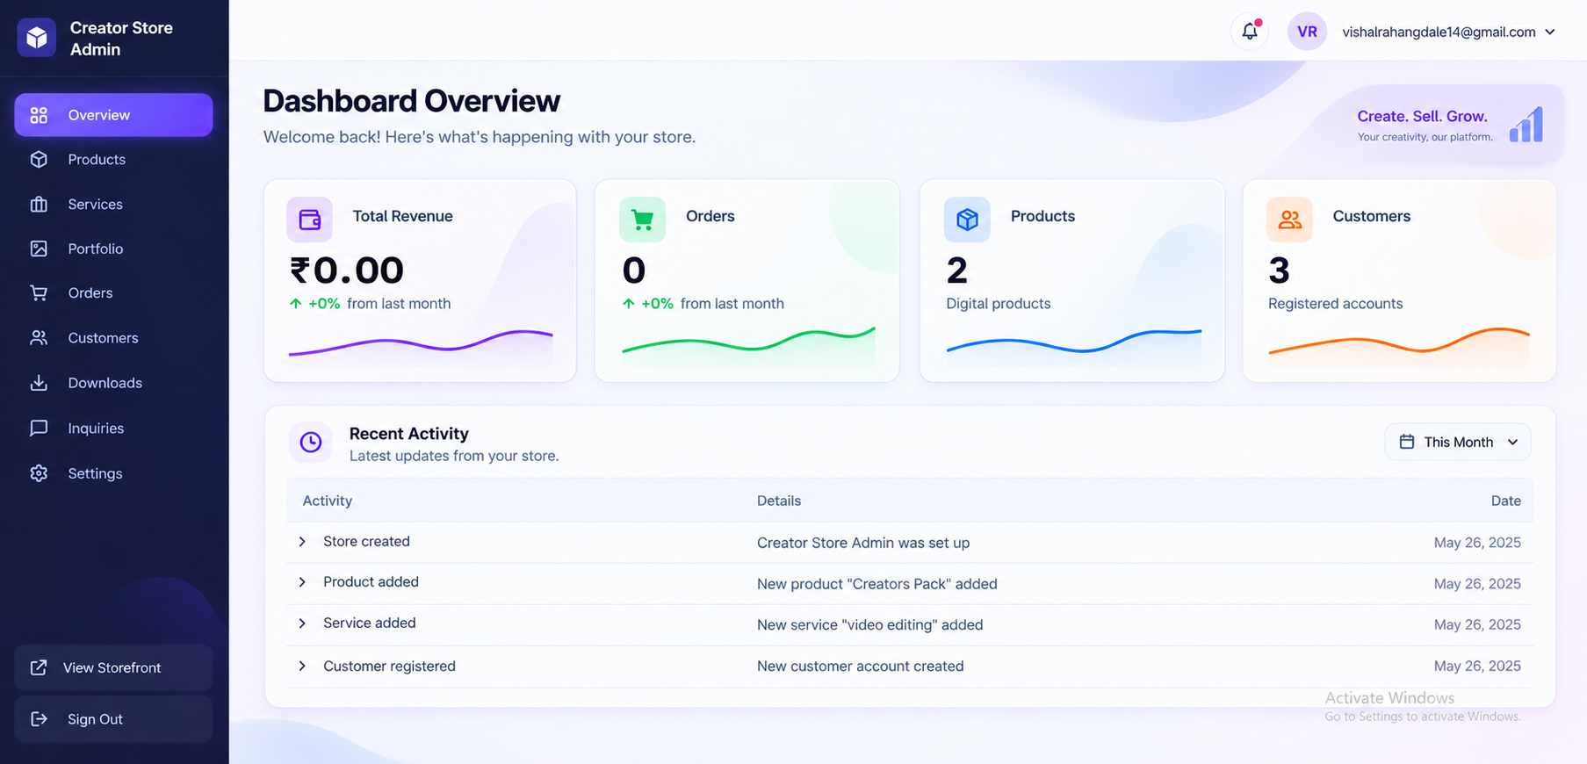The width and height of the screenshot is (1587, 764).
Task: Click the ₹0.00 revenue value
Action: 347,270
